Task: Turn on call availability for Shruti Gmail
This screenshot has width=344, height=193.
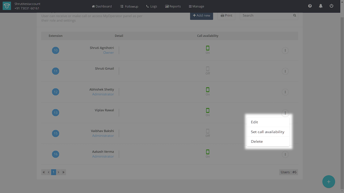Action: click(x=207, y=69)
